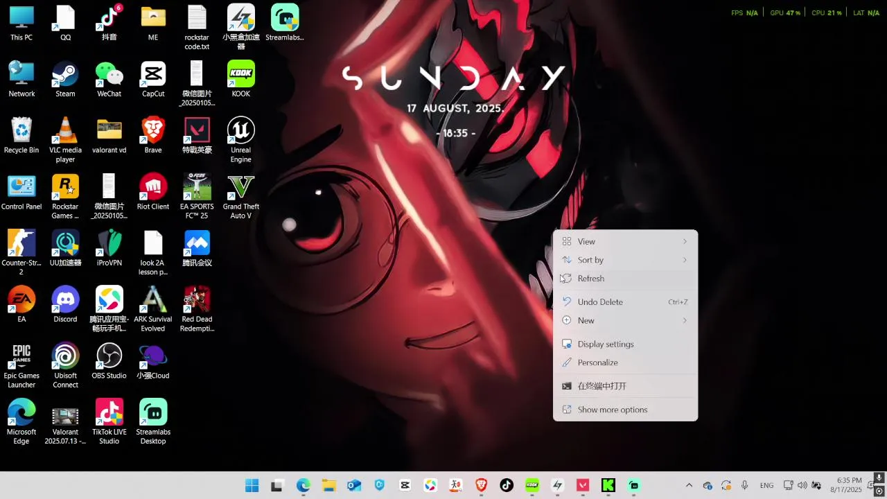Select the Counter-Strike 2 icon
The width and height of the screenshot is (887, 499).
click(x=21, y=253)
